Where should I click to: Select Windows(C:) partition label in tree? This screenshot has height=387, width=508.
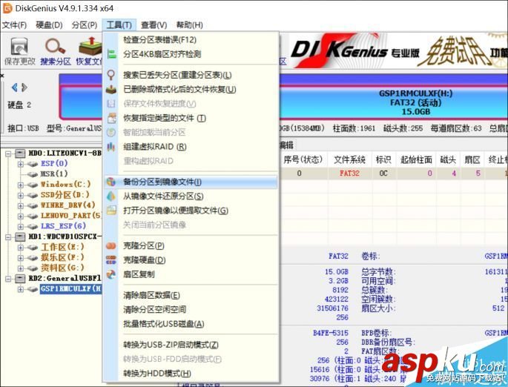pos(65,185)
